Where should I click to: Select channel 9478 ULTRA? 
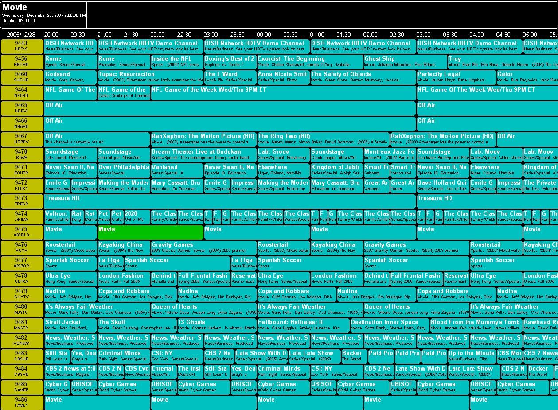point(22,279)
